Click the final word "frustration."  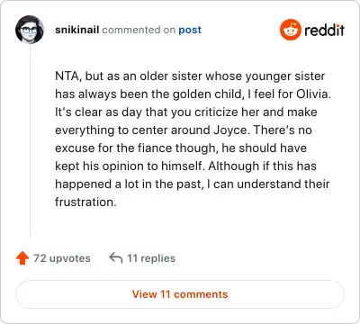coord(85,202)
